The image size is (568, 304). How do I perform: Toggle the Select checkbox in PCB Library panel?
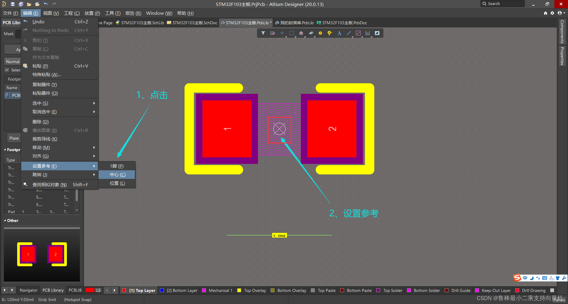coord(7,70)
